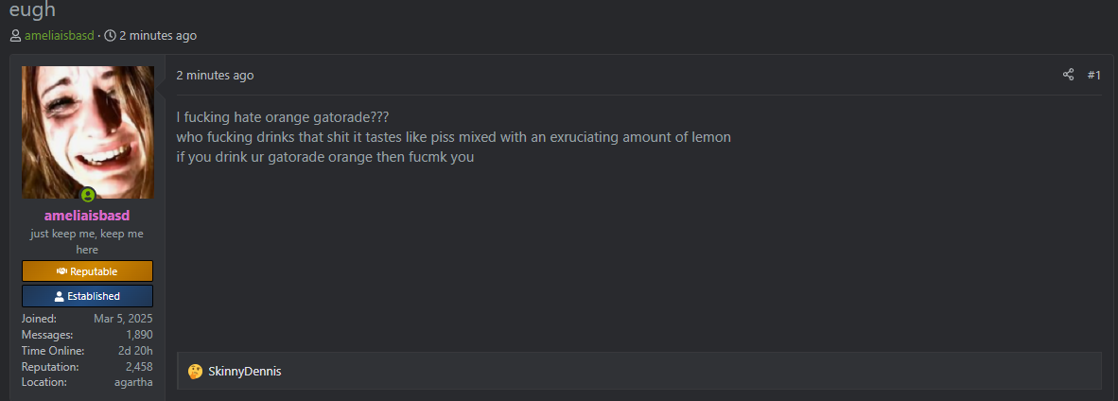The image size is (1118, 401).
Task: Click the thinking emoji reaction icon
Action: [195, 371]
